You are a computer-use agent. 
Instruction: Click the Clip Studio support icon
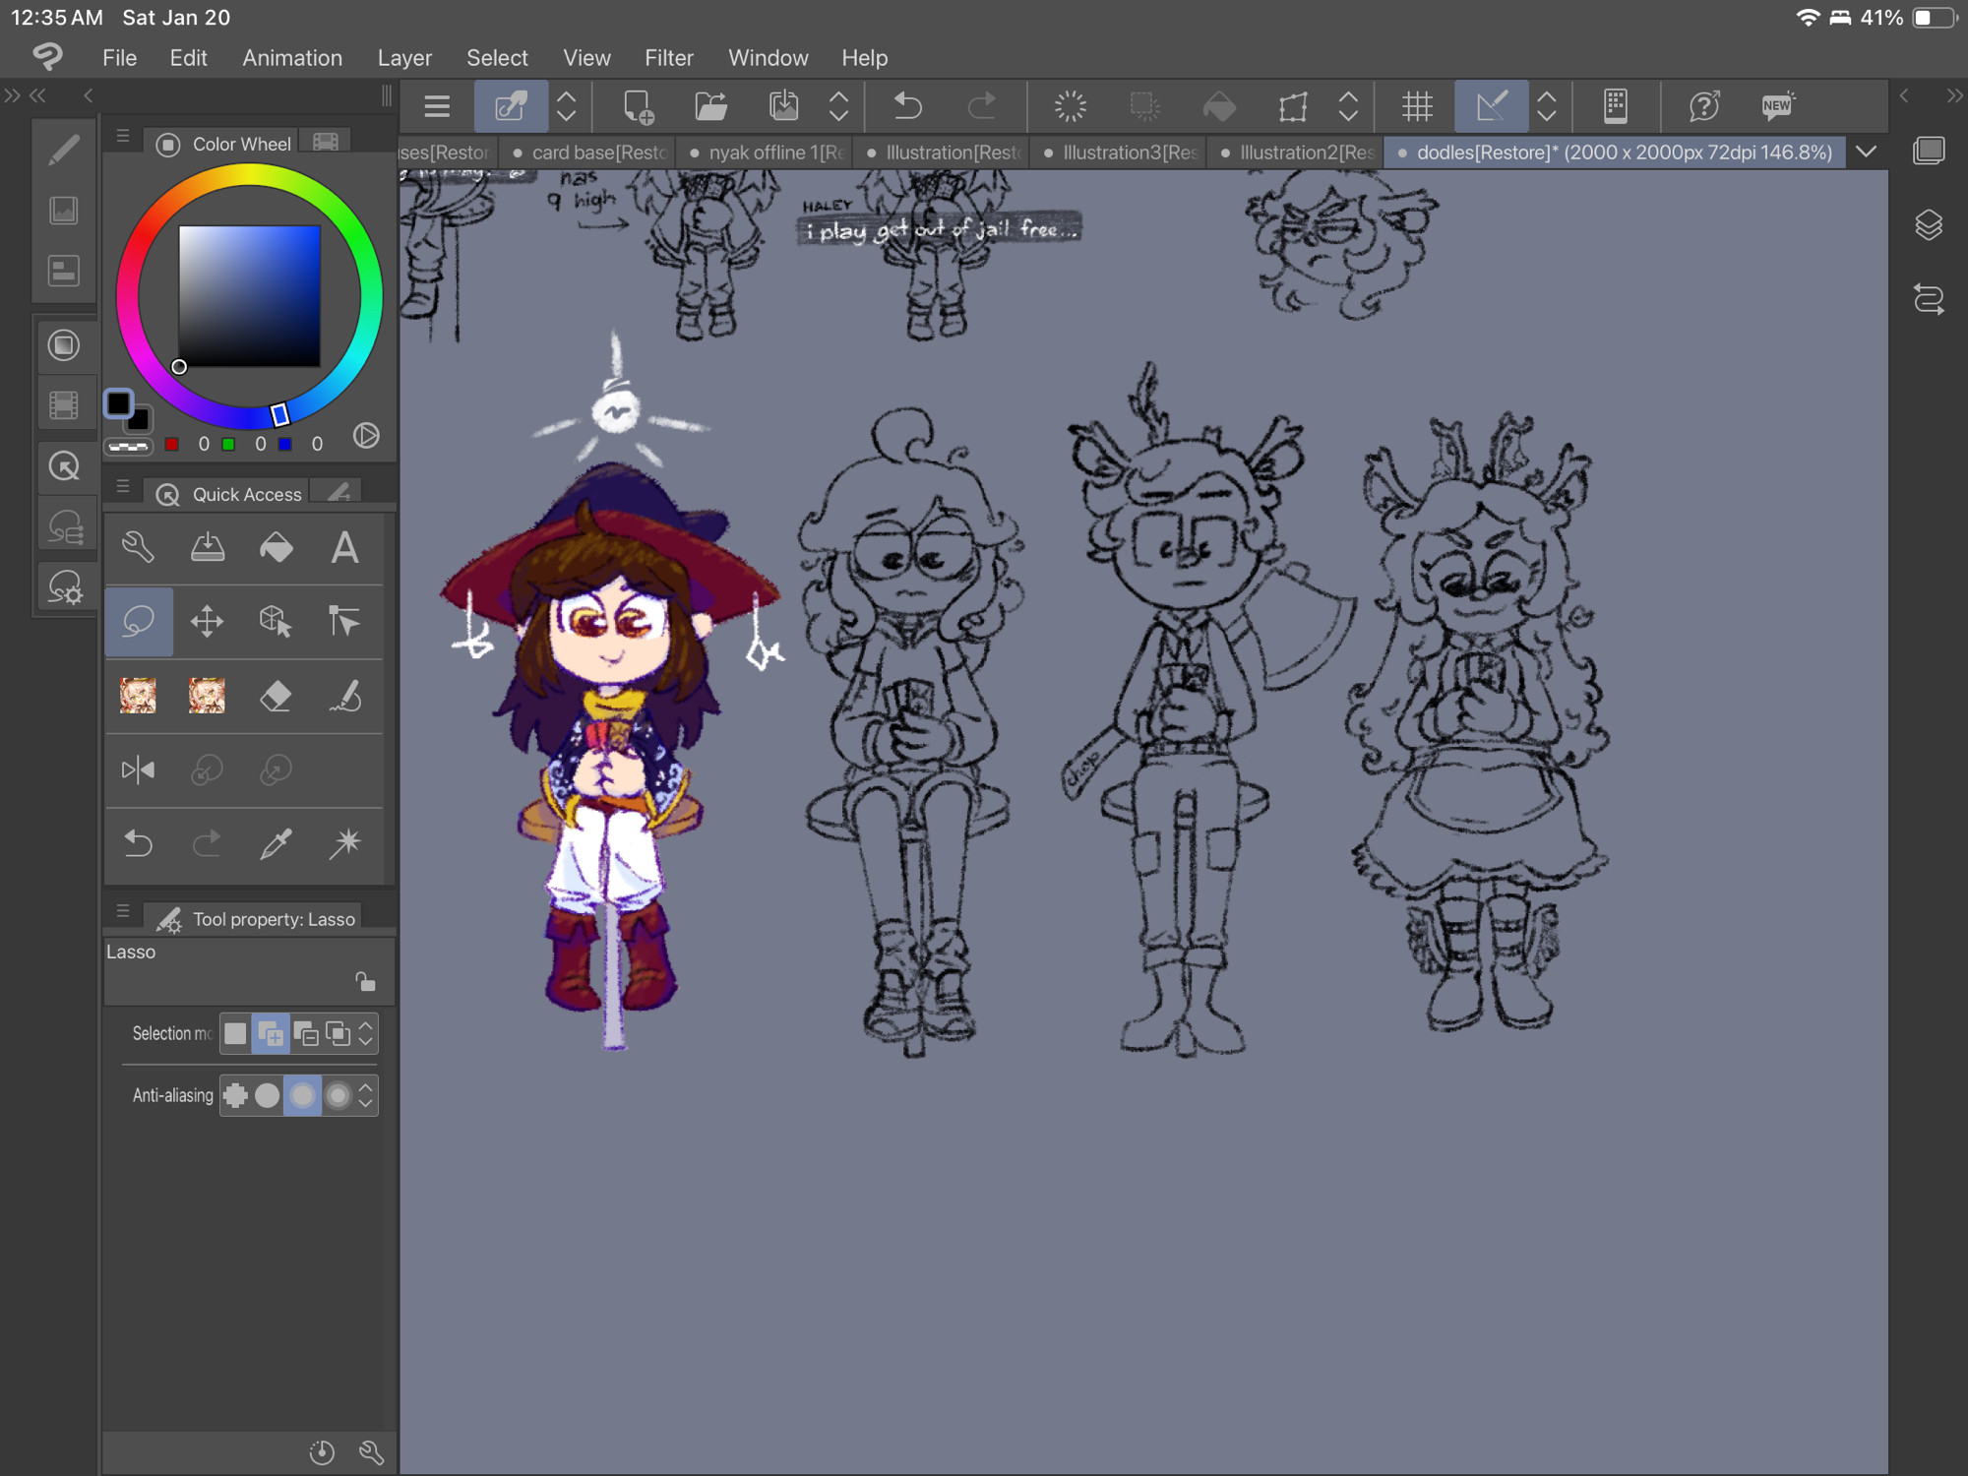point(1704,106)
